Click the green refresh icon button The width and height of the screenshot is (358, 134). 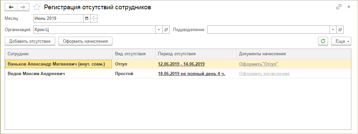[x=322, y=41]
